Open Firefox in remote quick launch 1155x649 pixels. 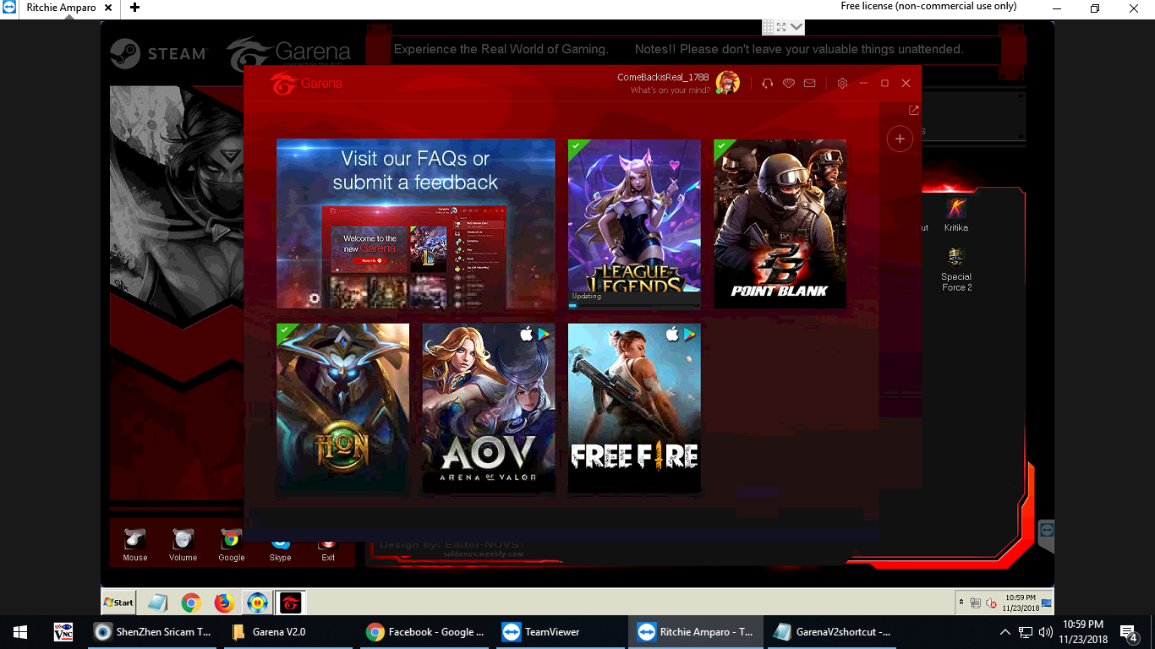pyautogui.click(x=224, y=603)
